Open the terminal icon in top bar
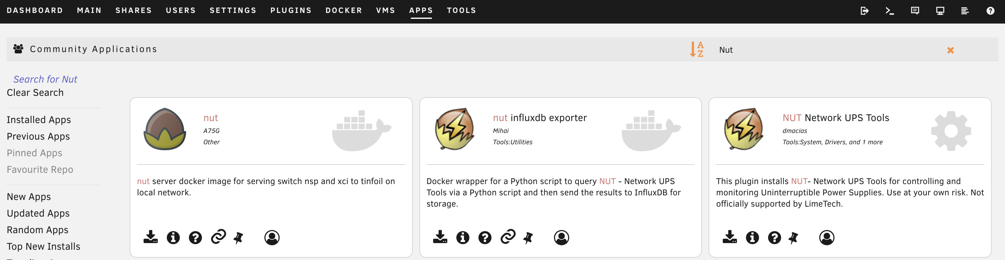The width and height of the screenshot is (1005, 260). (x=890, y=11)
